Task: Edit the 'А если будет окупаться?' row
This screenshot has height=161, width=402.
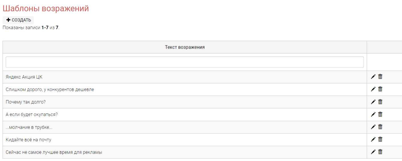Action: pyautogui.click(x=373, y=114)
